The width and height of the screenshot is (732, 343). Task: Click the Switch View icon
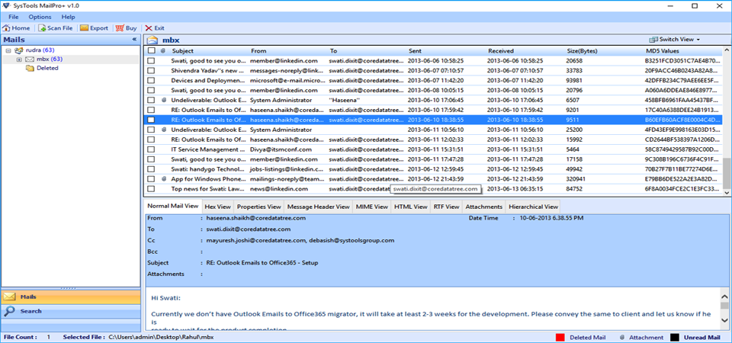click(653, 39)
